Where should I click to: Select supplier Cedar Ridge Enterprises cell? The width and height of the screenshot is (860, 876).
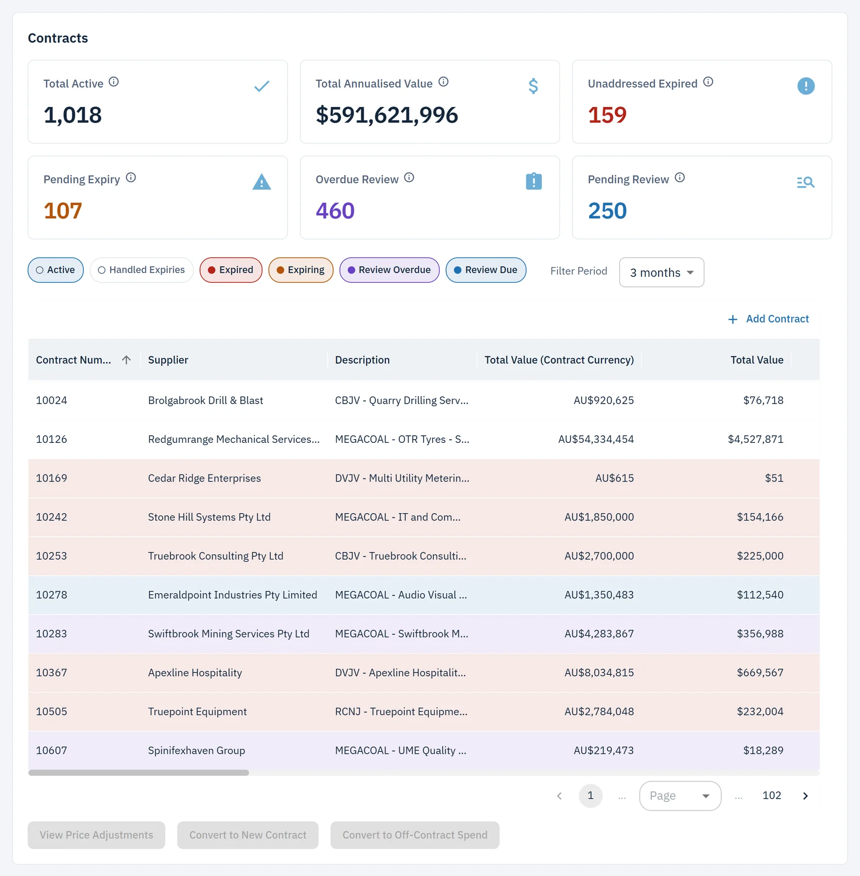click(205, 478)
